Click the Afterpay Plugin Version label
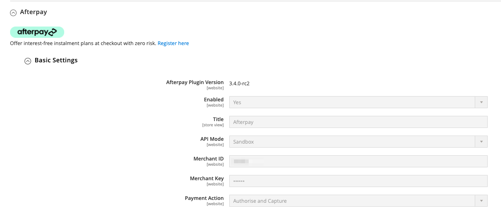The height and width of the screenshot is (214, 501). (195, 82)
